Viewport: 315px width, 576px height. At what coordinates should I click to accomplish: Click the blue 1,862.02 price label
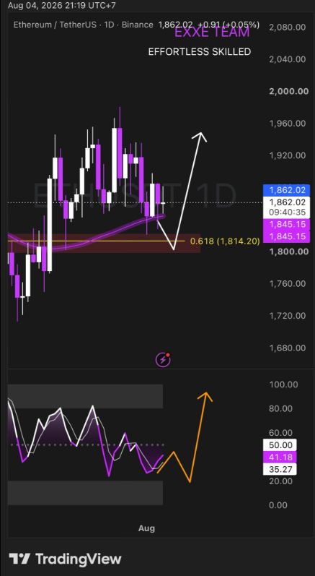click(286, 190)
